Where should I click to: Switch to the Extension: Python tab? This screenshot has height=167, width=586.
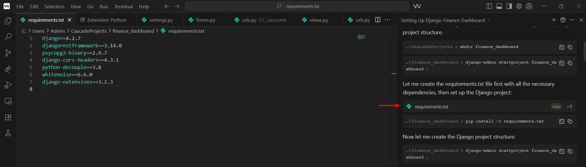pyautogui.click(x=106, y=20)
